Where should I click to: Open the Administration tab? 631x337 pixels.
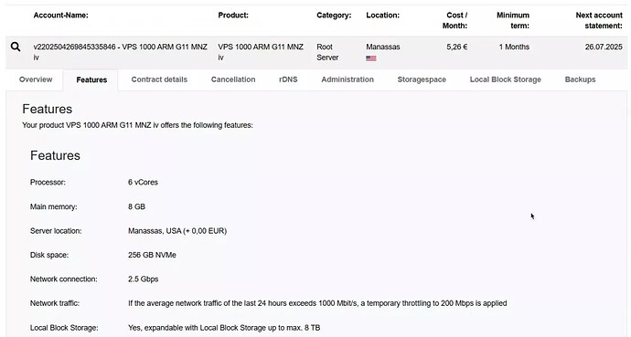click(348, 79)
